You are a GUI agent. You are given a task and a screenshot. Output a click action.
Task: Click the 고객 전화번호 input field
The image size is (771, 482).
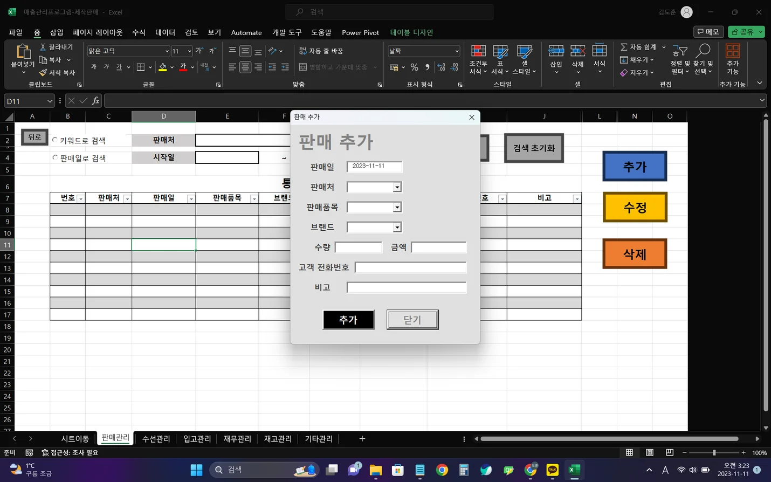[411, 267]
